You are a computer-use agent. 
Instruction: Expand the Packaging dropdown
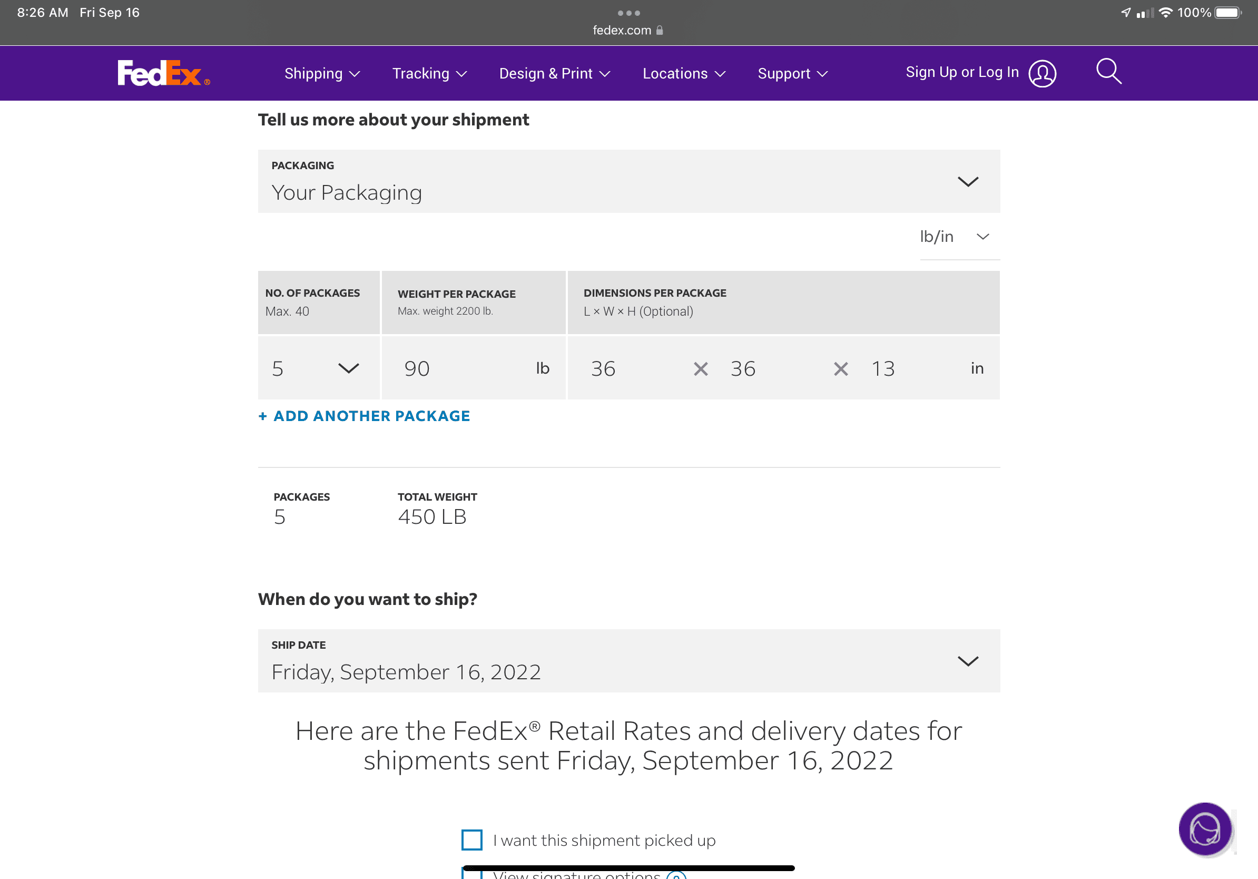pyautogui.click(x=628, y=181)
